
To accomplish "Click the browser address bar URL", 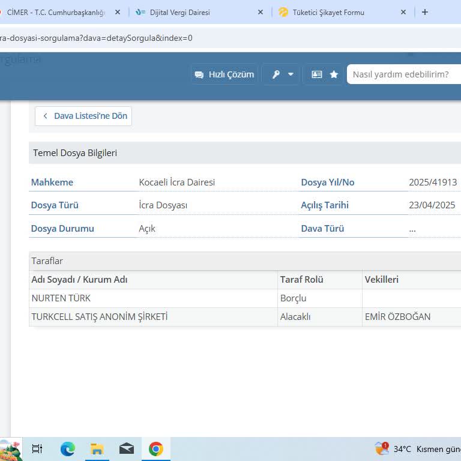I will pos(180,38).
